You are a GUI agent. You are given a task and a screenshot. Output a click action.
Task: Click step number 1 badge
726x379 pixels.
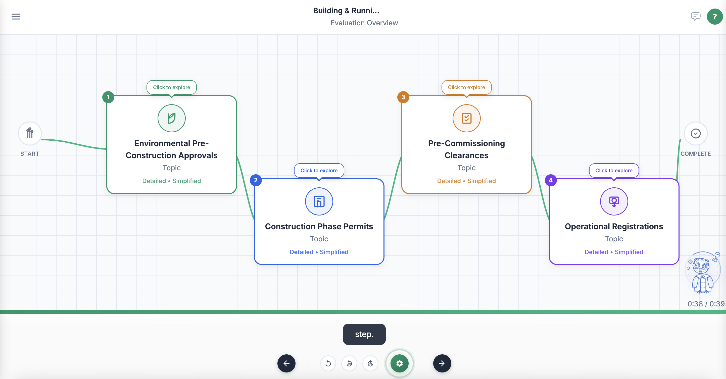pyautogui.click(x=108, y=97)
